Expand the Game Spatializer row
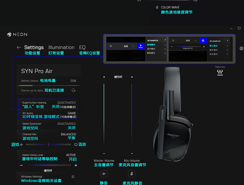 point(49,126)
